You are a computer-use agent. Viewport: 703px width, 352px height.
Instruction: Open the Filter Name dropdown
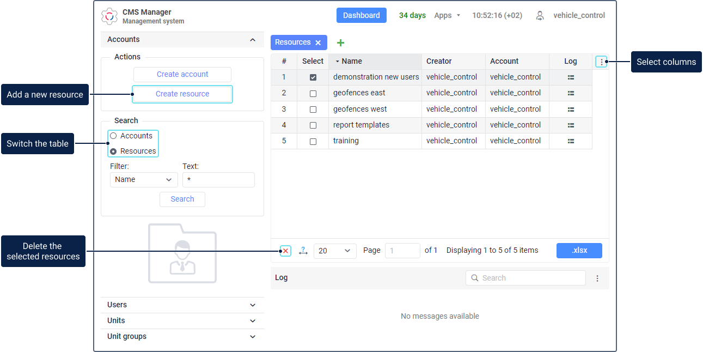[x=144, y=180]
